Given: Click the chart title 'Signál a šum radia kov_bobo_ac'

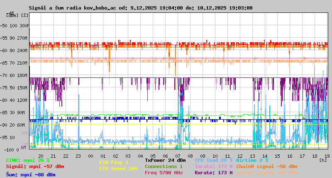Looking at the screenshot, I should pyautogui.click(x=72, y=8).
